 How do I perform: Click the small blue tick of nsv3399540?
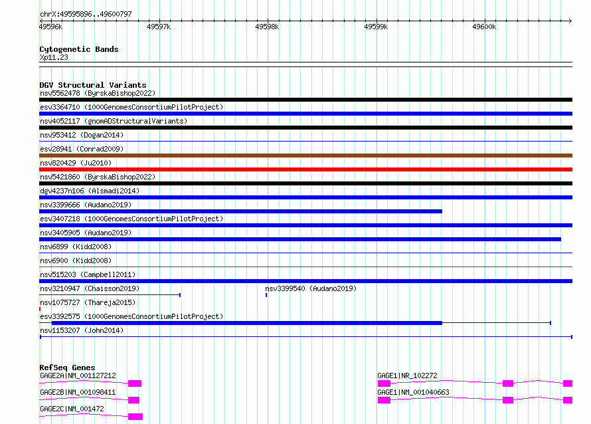266,295
